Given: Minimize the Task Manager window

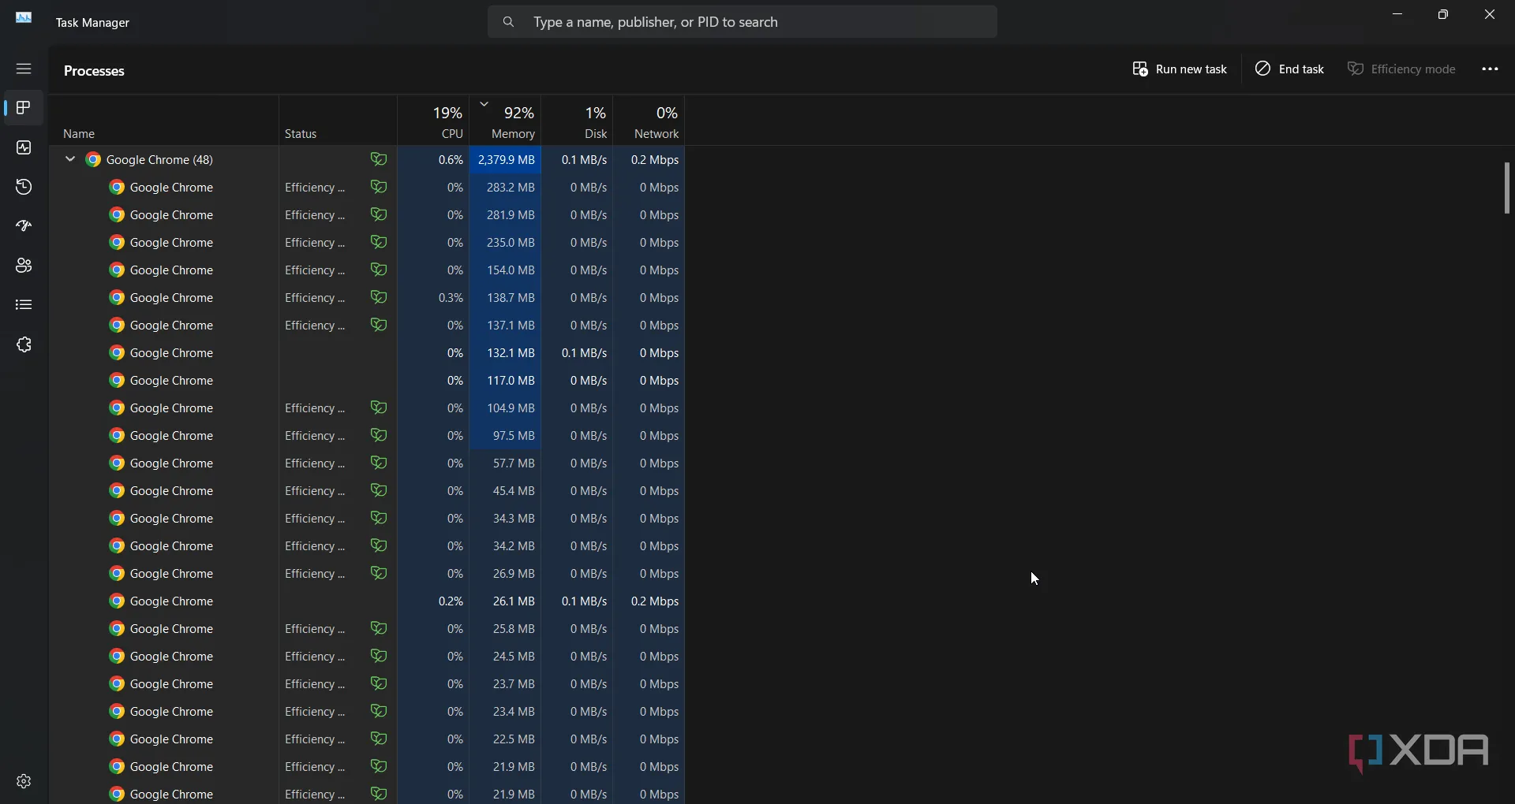Looking at the screenshot, I should [1398, 15].
